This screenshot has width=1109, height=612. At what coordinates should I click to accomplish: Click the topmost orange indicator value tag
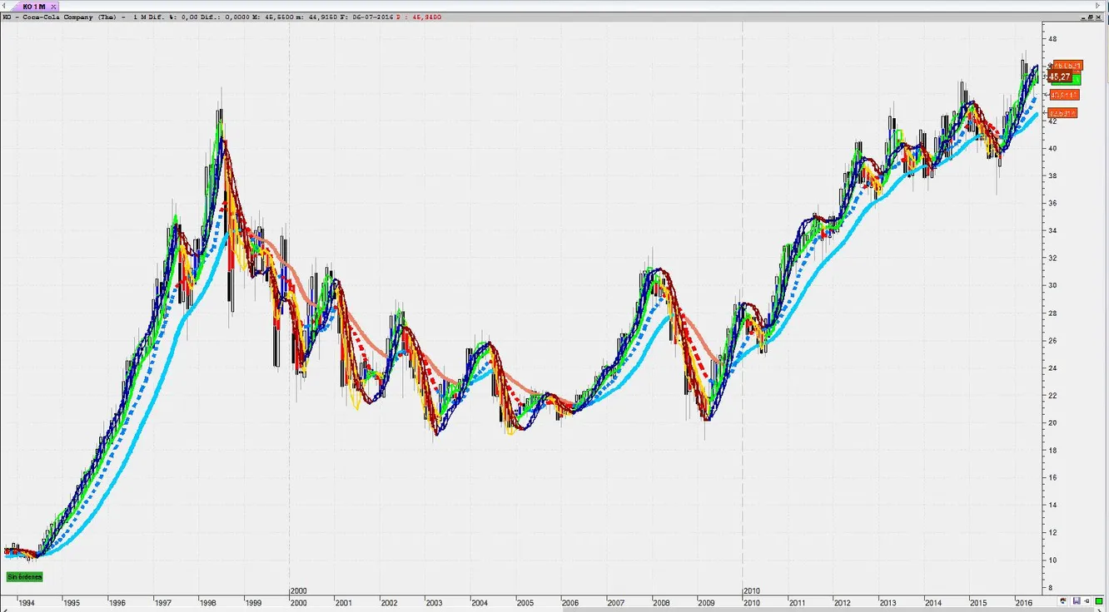click(1067, 65)
